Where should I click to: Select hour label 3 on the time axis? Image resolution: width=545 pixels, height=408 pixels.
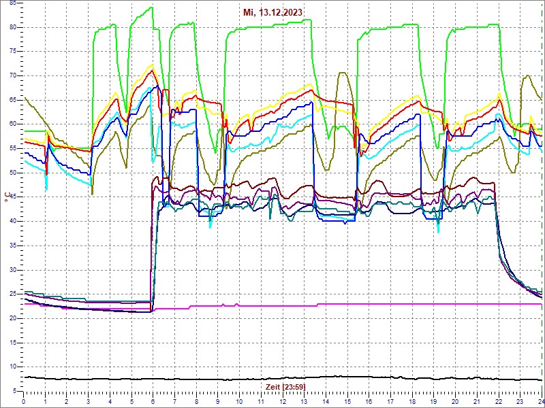[89, 401]
